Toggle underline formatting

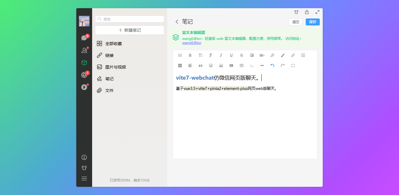pos(231,55)
